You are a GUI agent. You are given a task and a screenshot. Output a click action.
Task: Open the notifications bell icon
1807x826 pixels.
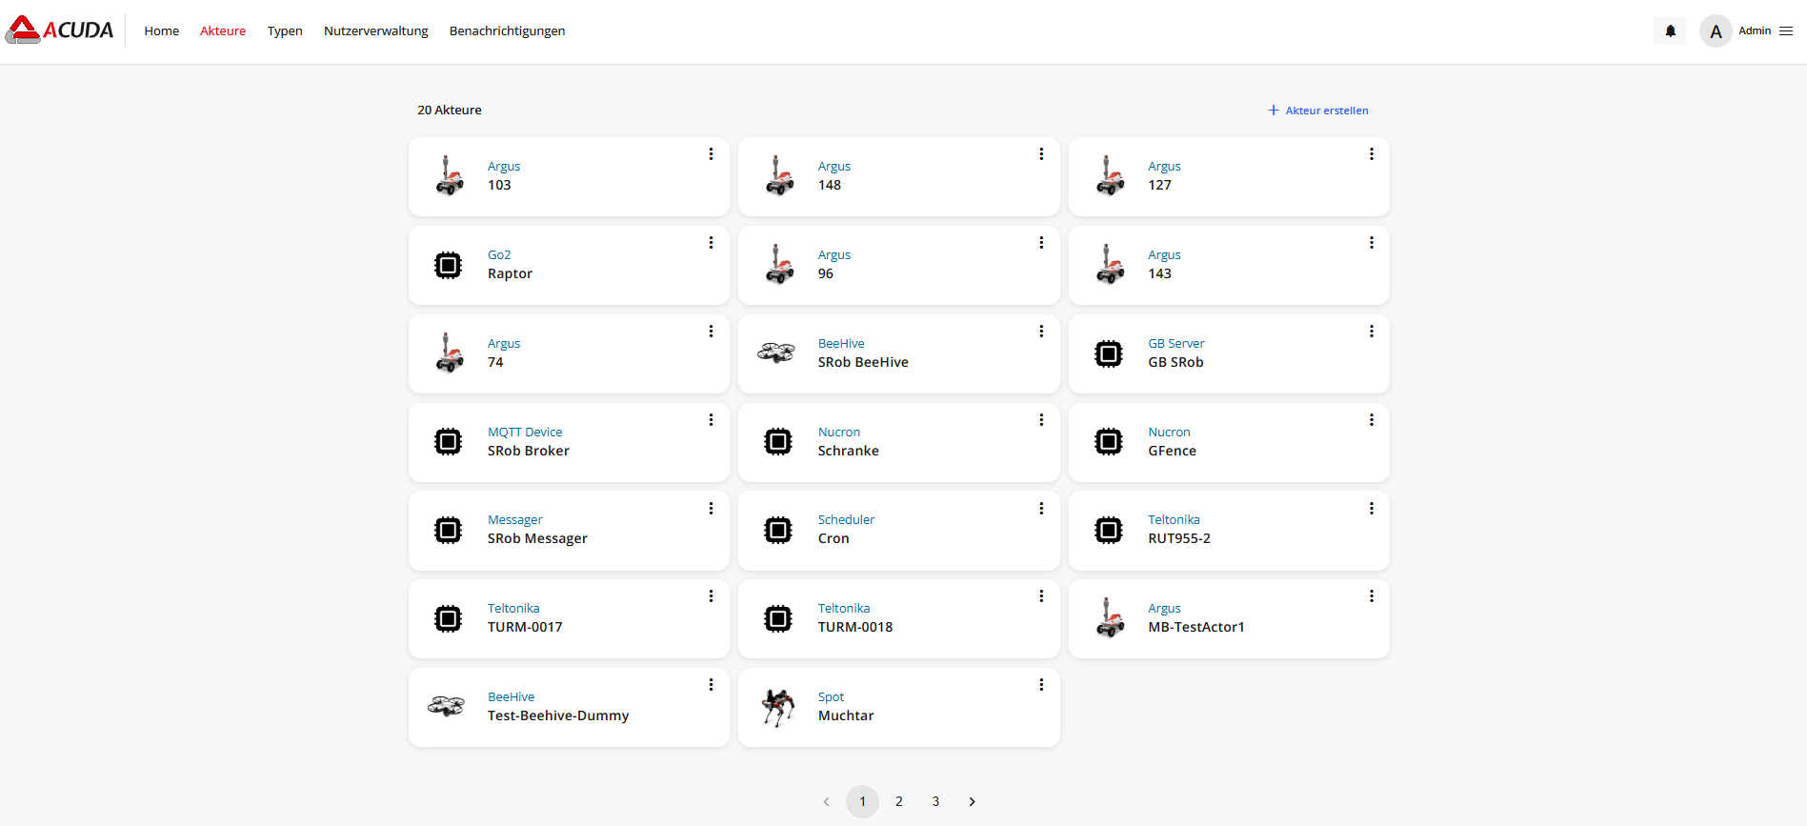(x=1670, y=31)
